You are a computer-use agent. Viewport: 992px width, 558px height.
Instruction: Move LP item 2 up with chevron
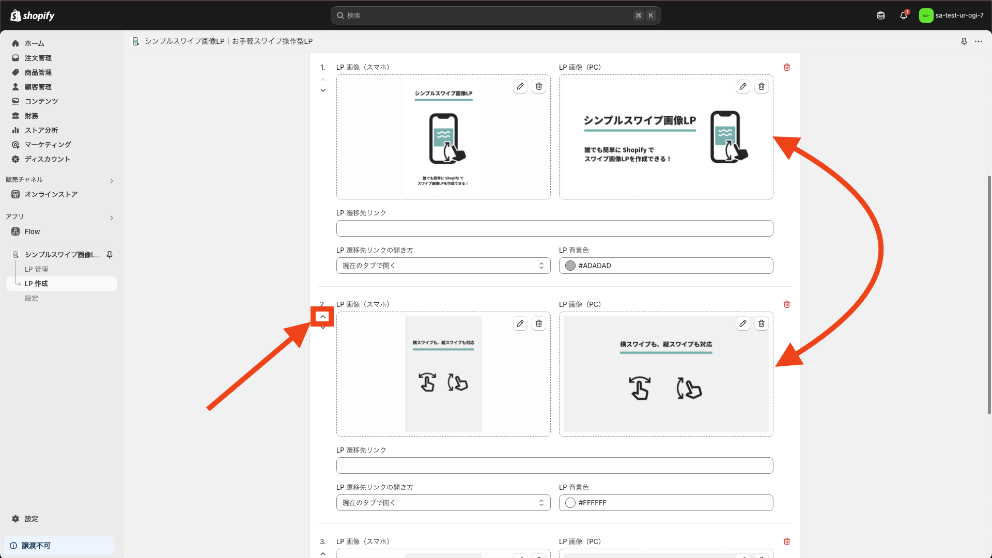point(323,317)
